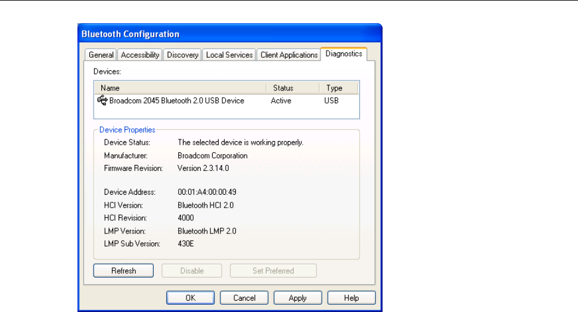
Task: Click the Bluetooth HCI 2.0 value
Action: (x=206, y=205)
